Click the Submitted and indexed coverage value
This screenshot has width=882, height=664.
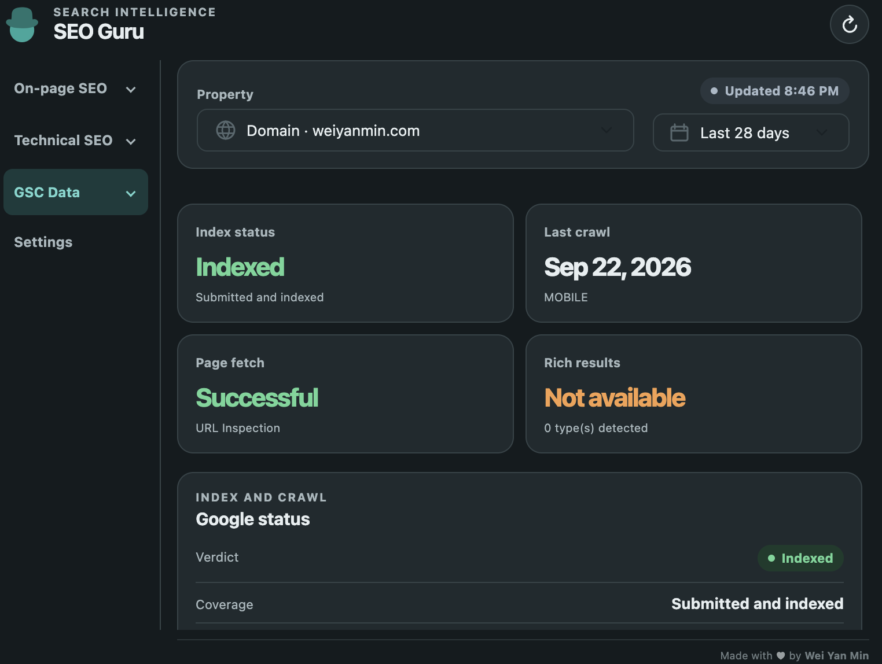(757, 604)
